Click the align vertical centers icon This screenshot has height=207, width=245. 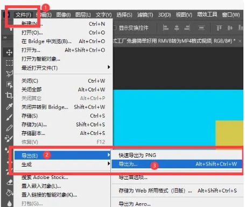[x=230, y=28]
